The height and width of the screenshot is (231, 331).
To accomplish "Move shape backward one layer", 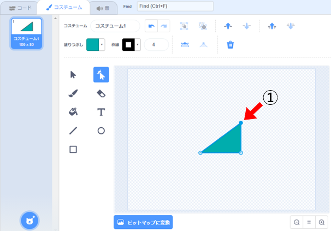I will click(x=246, y=26).
